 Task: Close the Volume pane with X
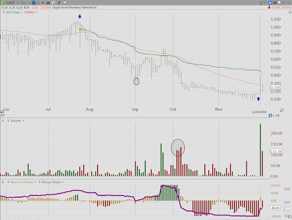click(3, 121)
